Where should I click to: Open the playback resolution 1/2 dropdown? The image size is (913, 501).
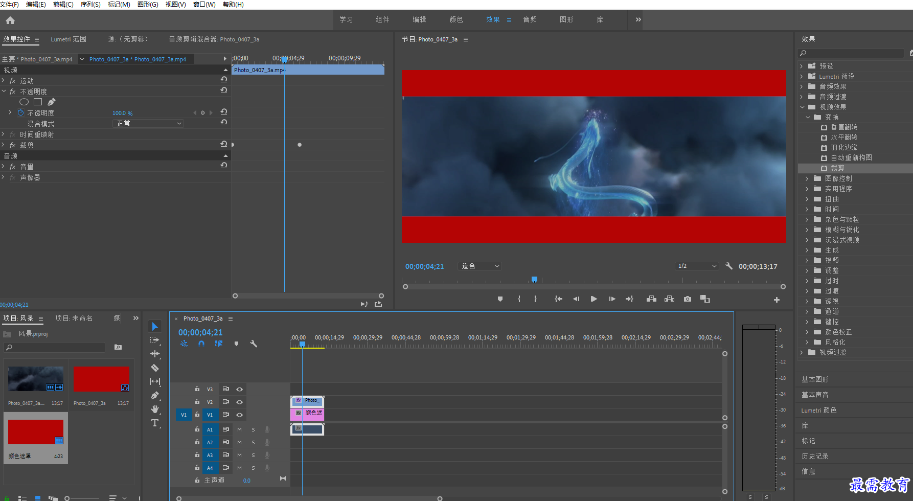697,266
